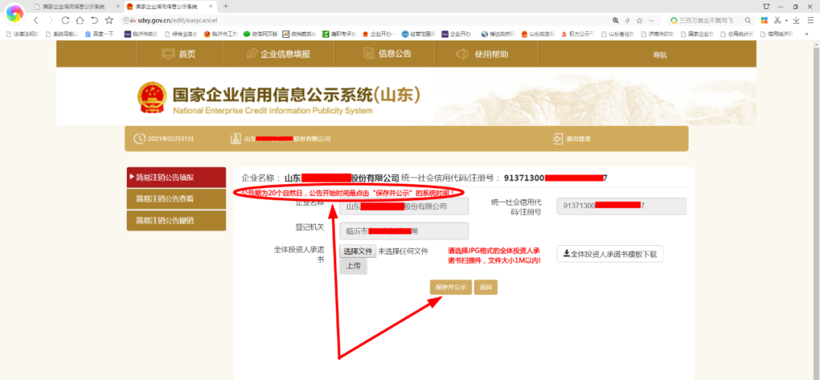Open the 使用帮助 navigation item

[482, 54]
